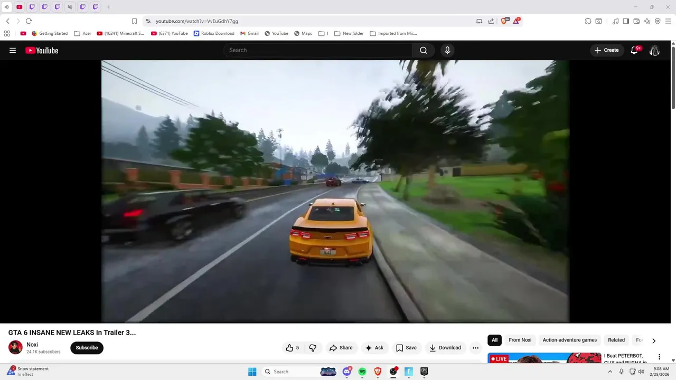
Task: Open Epic Games Launcher from taskbar
Action: tap(424, 372)
